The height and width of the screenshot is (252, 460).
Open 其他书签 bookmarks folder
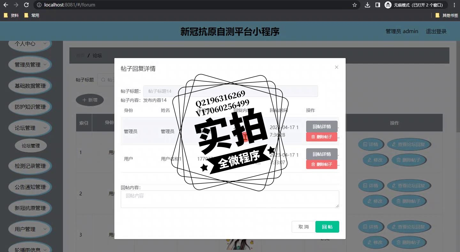447,15
